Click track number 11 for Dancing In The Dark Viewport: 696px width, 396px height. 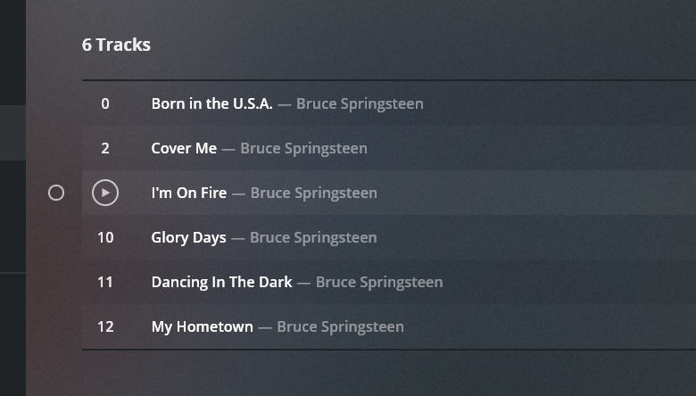tap(105, 282)
